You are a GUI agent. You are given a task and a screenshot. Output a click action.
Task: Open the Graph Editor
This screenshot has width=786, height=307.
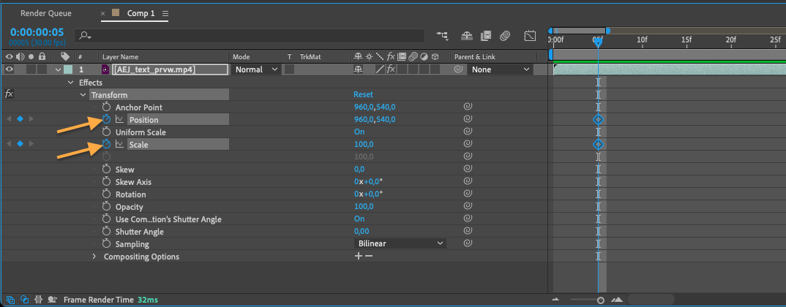(x=530, y=36)
